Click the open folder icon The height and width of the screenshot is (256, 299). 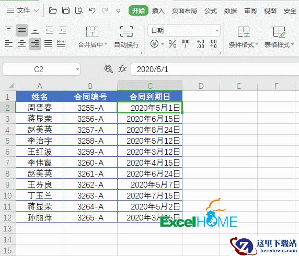(x=53, y=10)
